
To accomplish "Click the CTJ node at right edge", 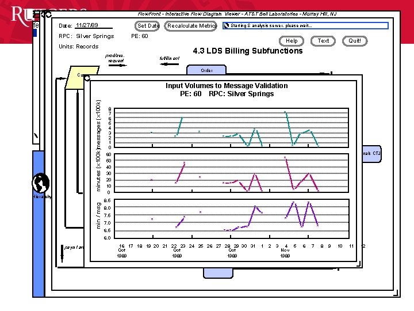I will point(371,154).
